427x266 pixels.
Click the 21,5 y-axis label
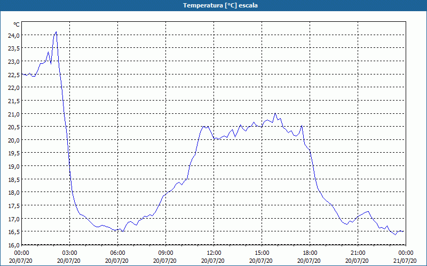(x=14, y=101)
